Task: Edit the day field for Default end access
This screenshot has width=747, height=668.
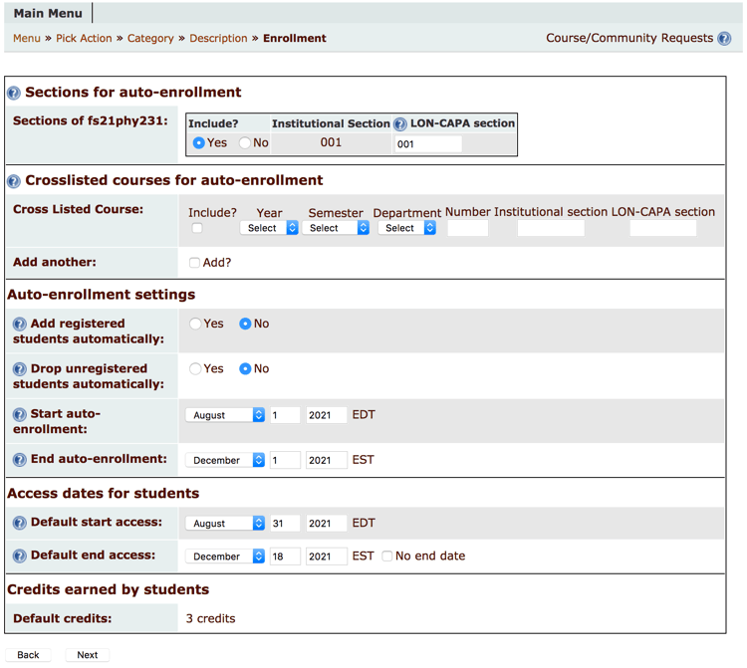Action: point(285,557)
